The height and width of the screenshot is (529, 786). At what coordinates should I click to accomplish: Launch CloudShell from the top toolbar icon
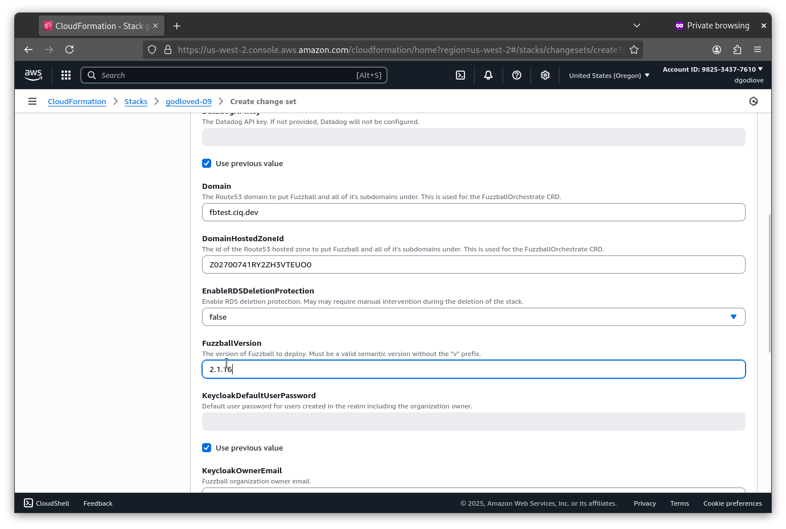coord(460,75)
